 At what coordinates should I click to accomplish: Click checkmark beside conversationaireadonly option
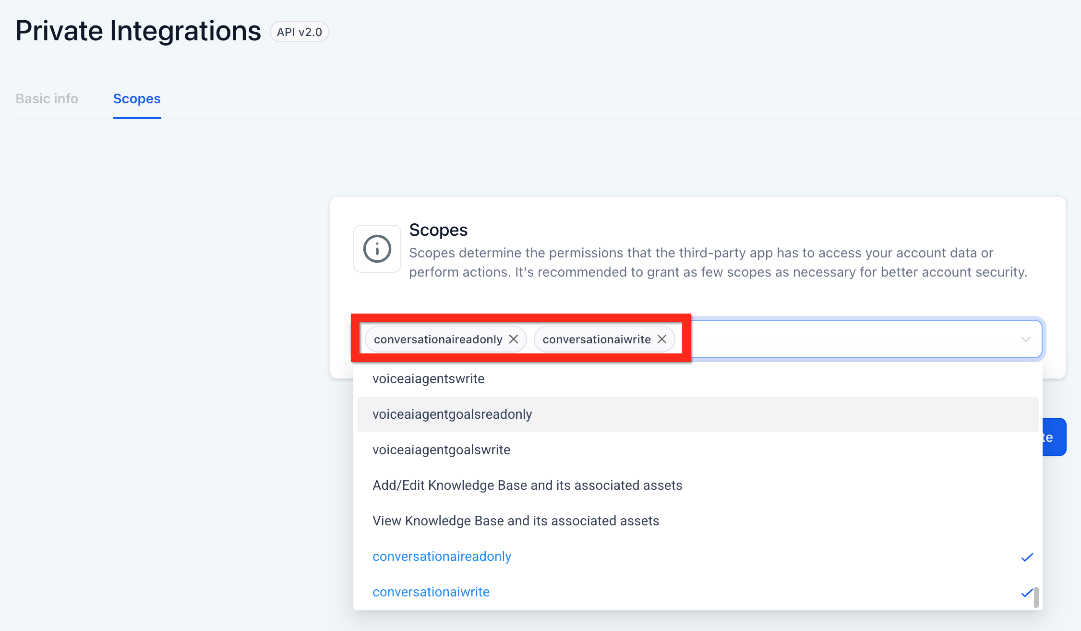pos(1027,557)
